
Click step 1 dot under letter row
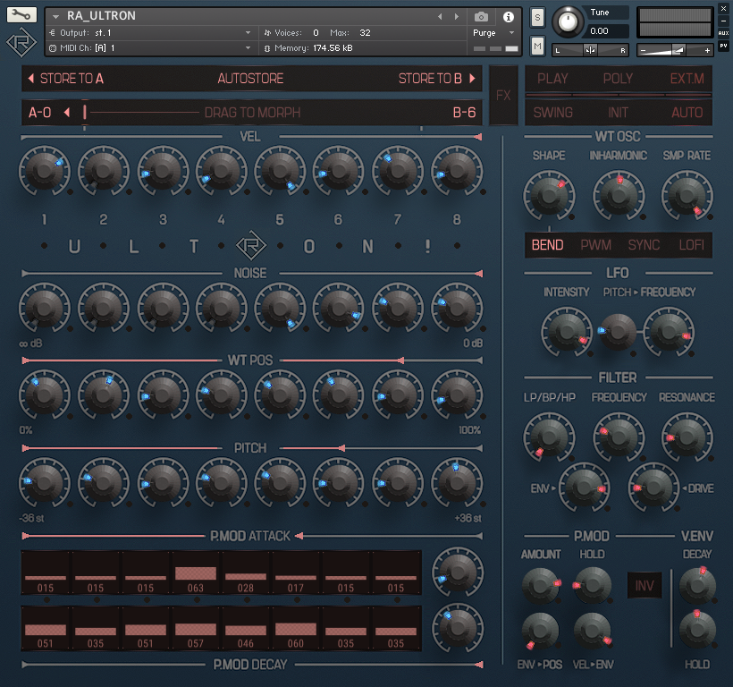click(45, 245)
